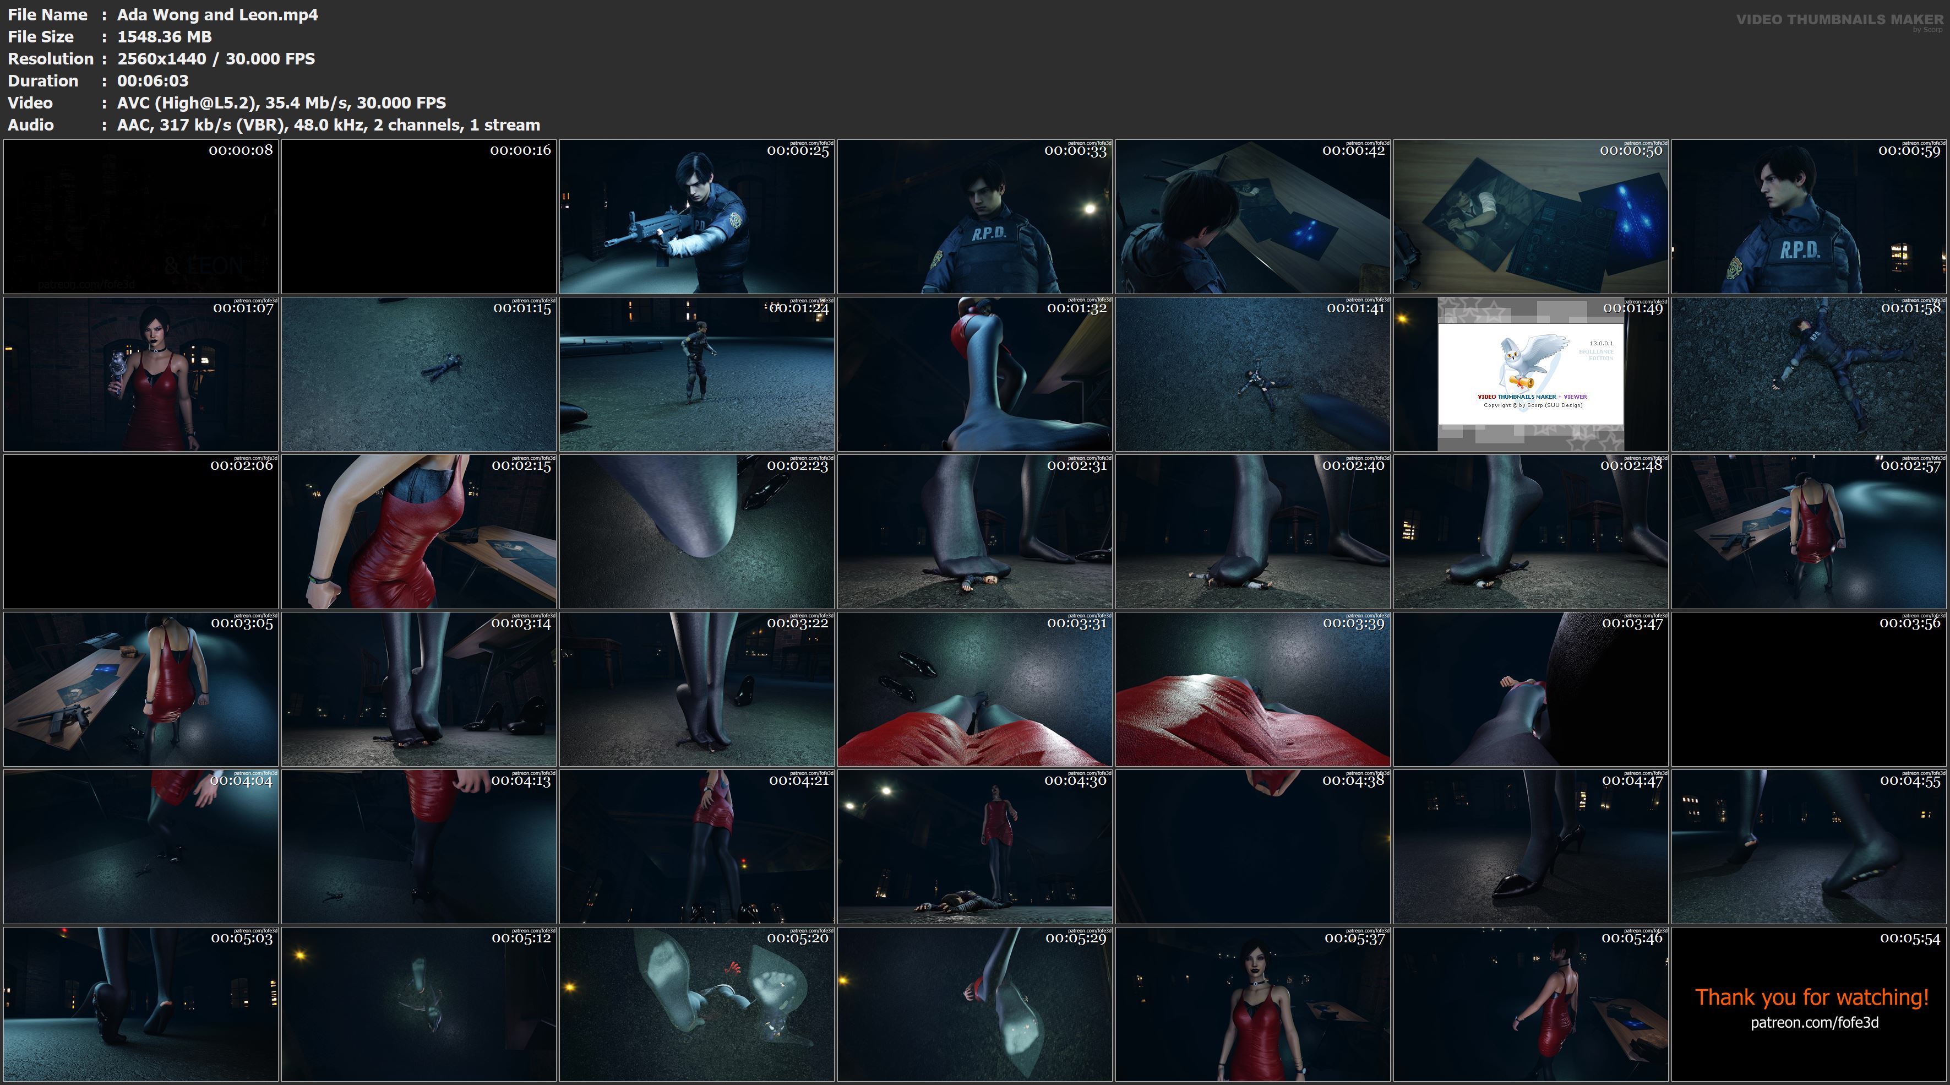1950x1085 pixels.
Task: Click the thumbnail timestamped 00:01:41
Action: (1253, 374)
